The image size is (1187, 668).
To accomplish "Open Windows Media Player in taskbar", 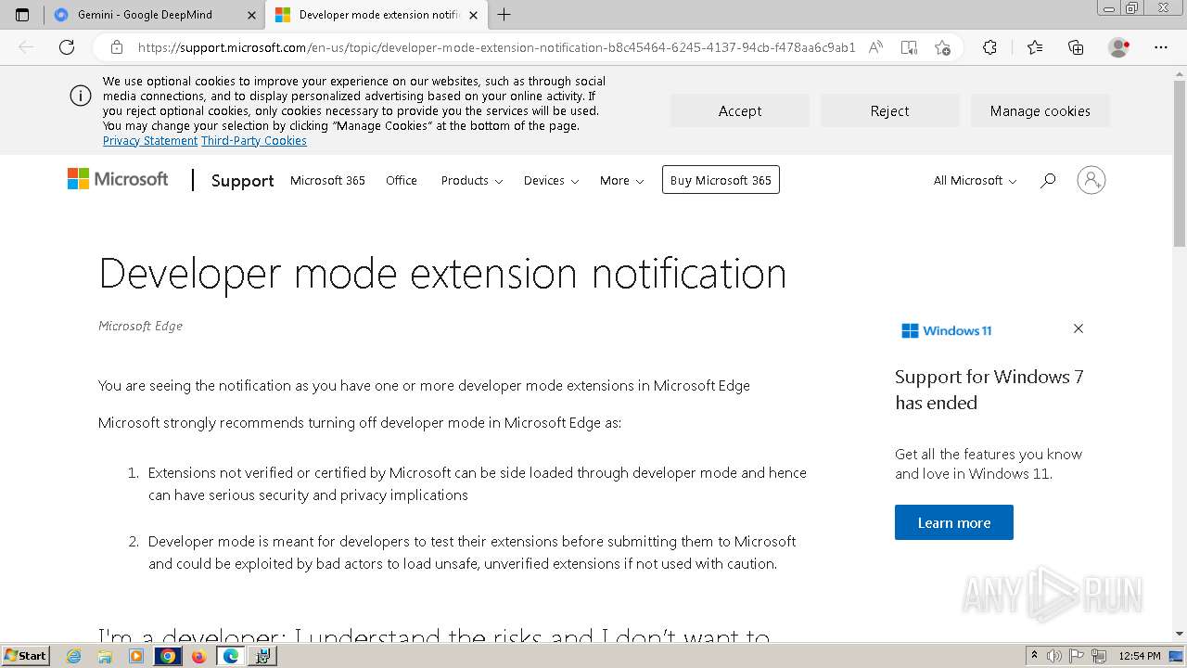I will tap(136, 656).
